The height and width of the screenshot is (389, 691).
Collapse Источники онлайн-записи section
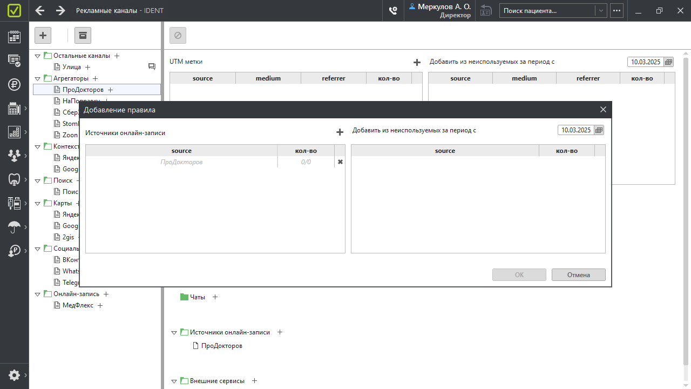pyautogui.click(x=174, y=332)
